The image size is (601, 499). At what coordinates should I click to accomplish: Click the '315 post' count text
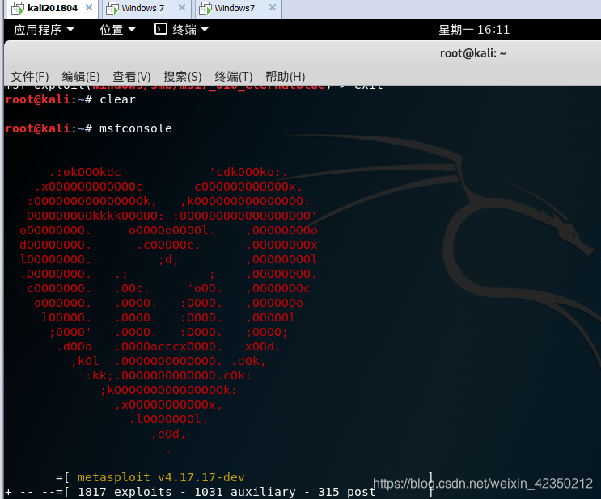click(346, 492)
